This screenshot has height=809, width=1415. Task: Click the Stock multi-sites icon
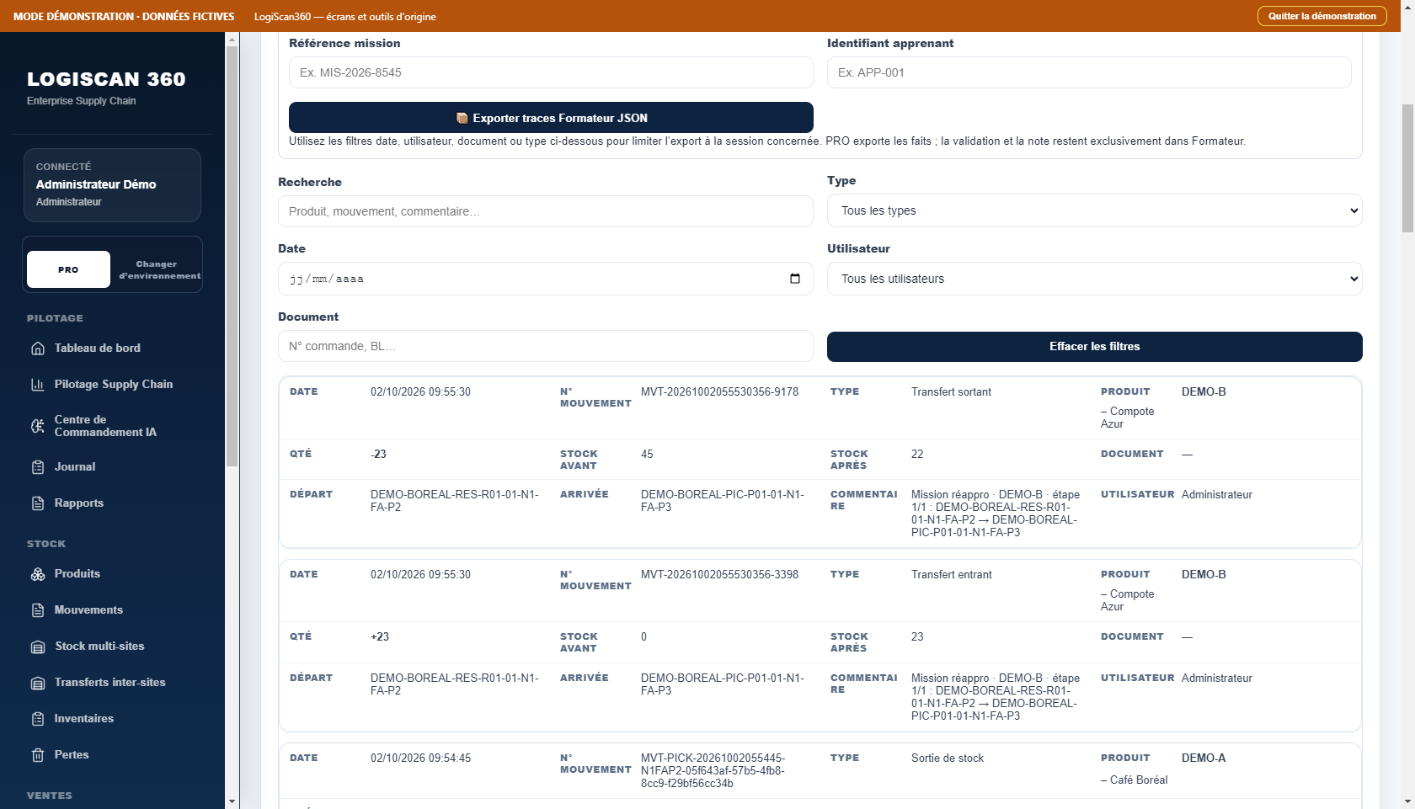pyautogui.click(x=38, y=647)
